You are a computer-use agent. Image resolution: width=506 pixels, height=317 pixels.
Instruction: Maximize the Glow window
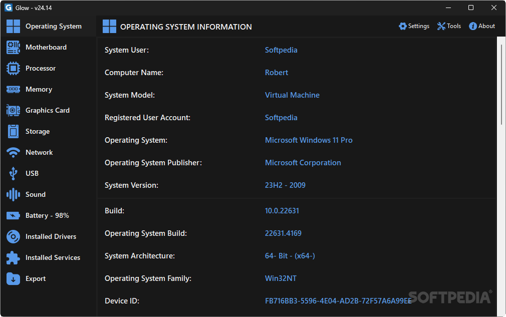pos(471,8)
